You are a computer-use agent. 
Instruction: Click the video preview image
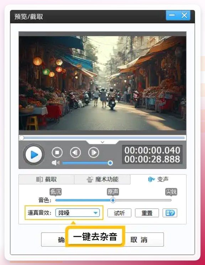click(102, 83)
